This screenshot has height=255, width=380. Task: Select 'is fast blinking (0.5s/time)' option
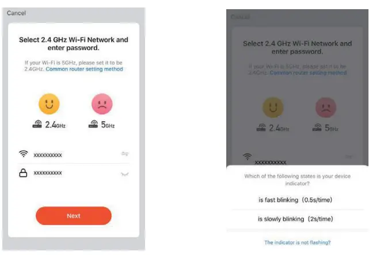[x=295, y=199]
